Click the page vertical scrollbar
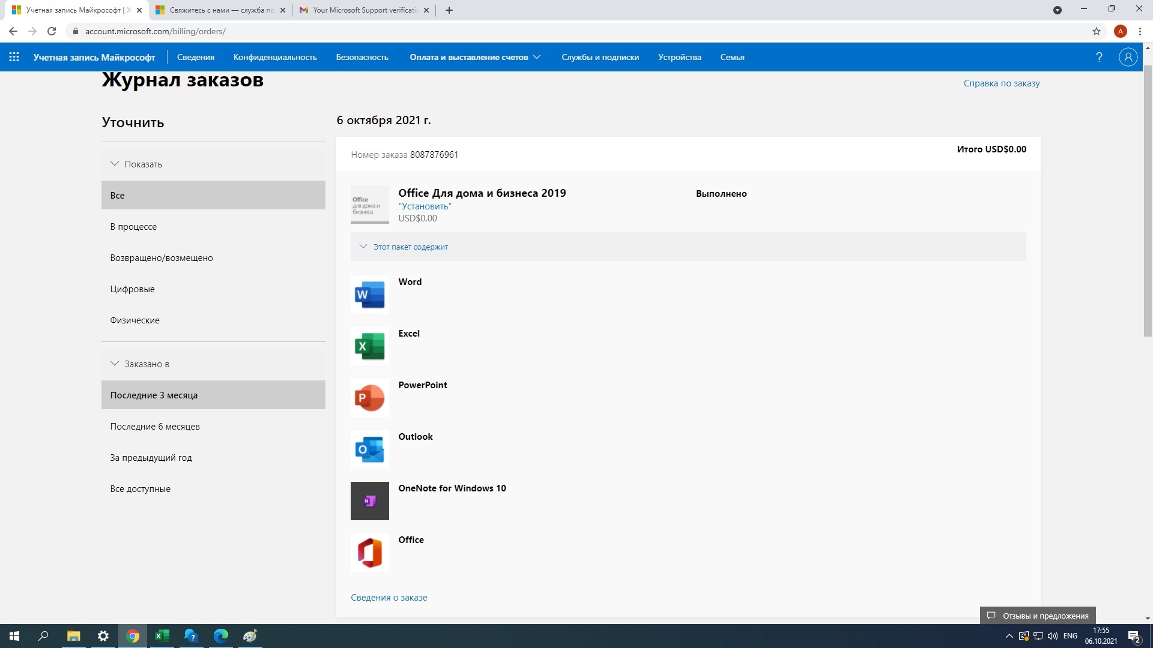 point(1148,201)
